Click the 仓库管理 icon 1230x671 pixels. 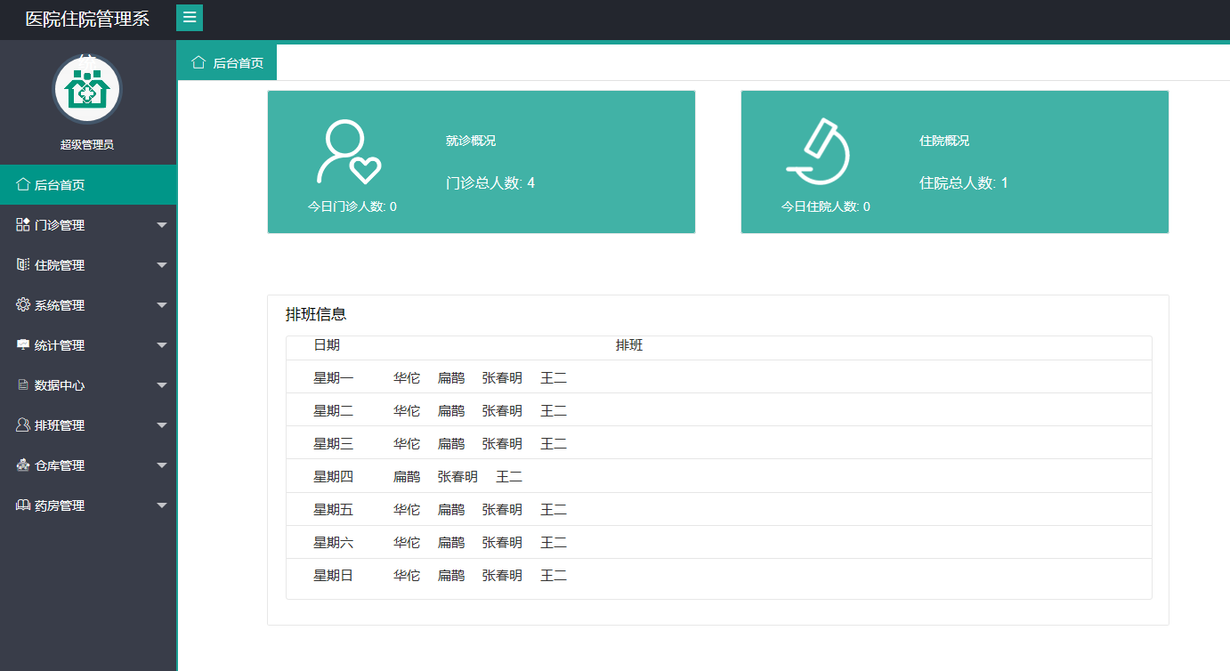pos(23,465)
